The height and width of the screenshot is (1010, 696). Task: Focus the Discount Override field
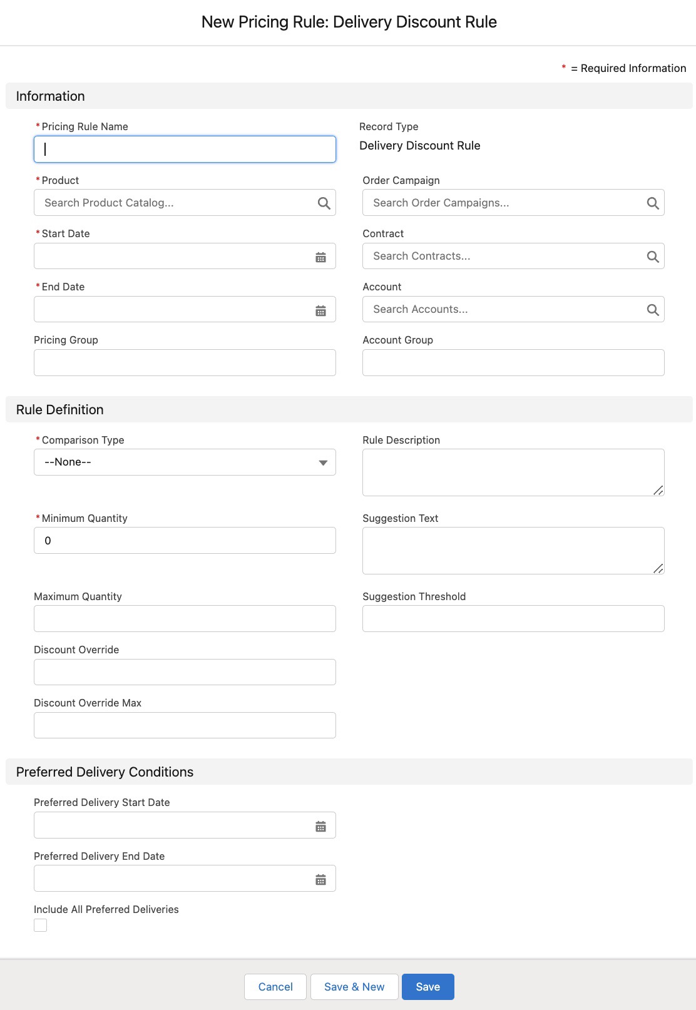pos(185,672)
